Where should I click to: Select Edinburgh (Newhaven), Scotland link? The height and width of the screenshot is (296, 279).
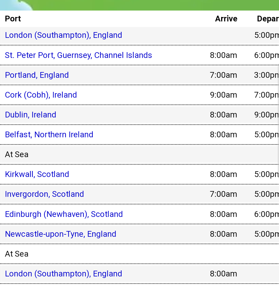coord(64,214)
